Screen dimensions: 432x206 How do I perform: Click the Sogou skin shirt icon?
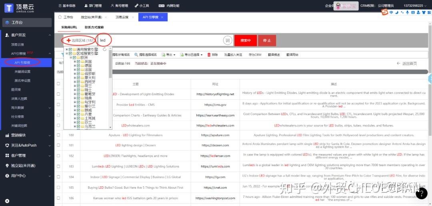pyautogui.click(x=423, y=12)
